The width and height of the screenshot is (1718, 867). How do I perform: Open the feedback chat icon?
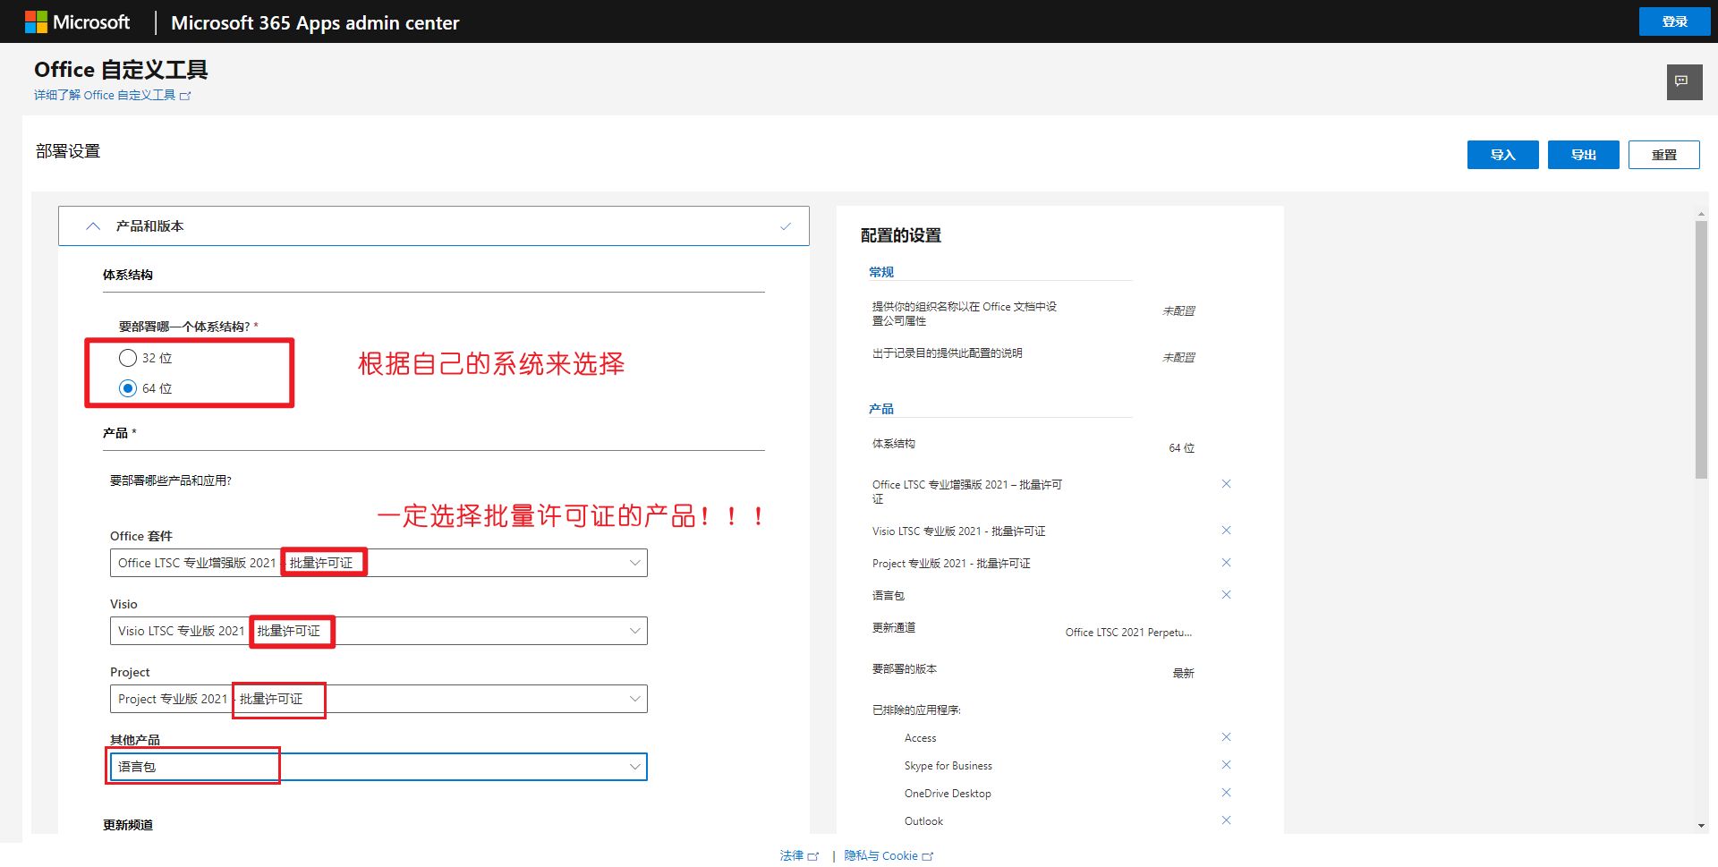[x=1683, y=81]
